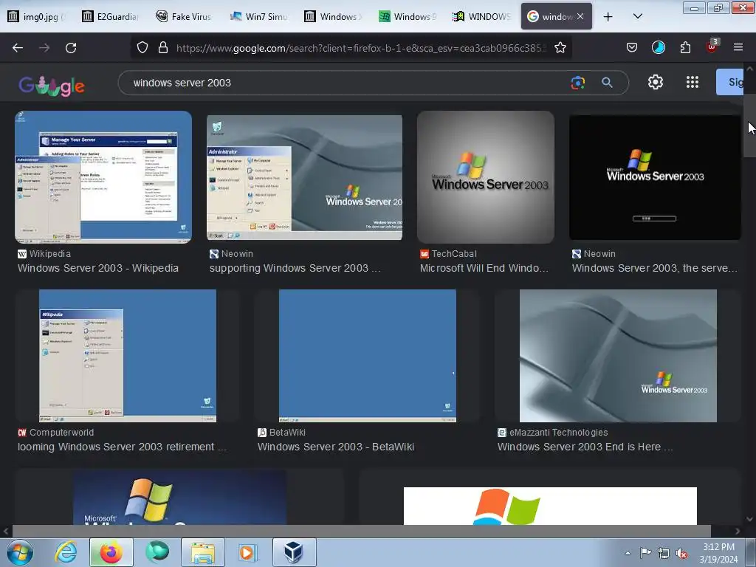Open 'Windows Server 2003, the serve...' link

click(x=655, y=268)
